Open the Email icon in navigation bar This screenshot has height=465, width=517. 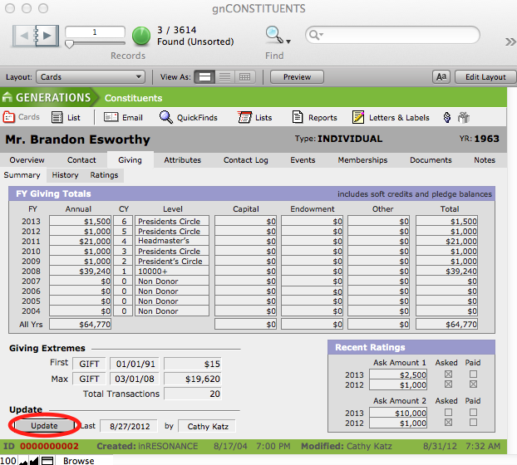(111, 118)
